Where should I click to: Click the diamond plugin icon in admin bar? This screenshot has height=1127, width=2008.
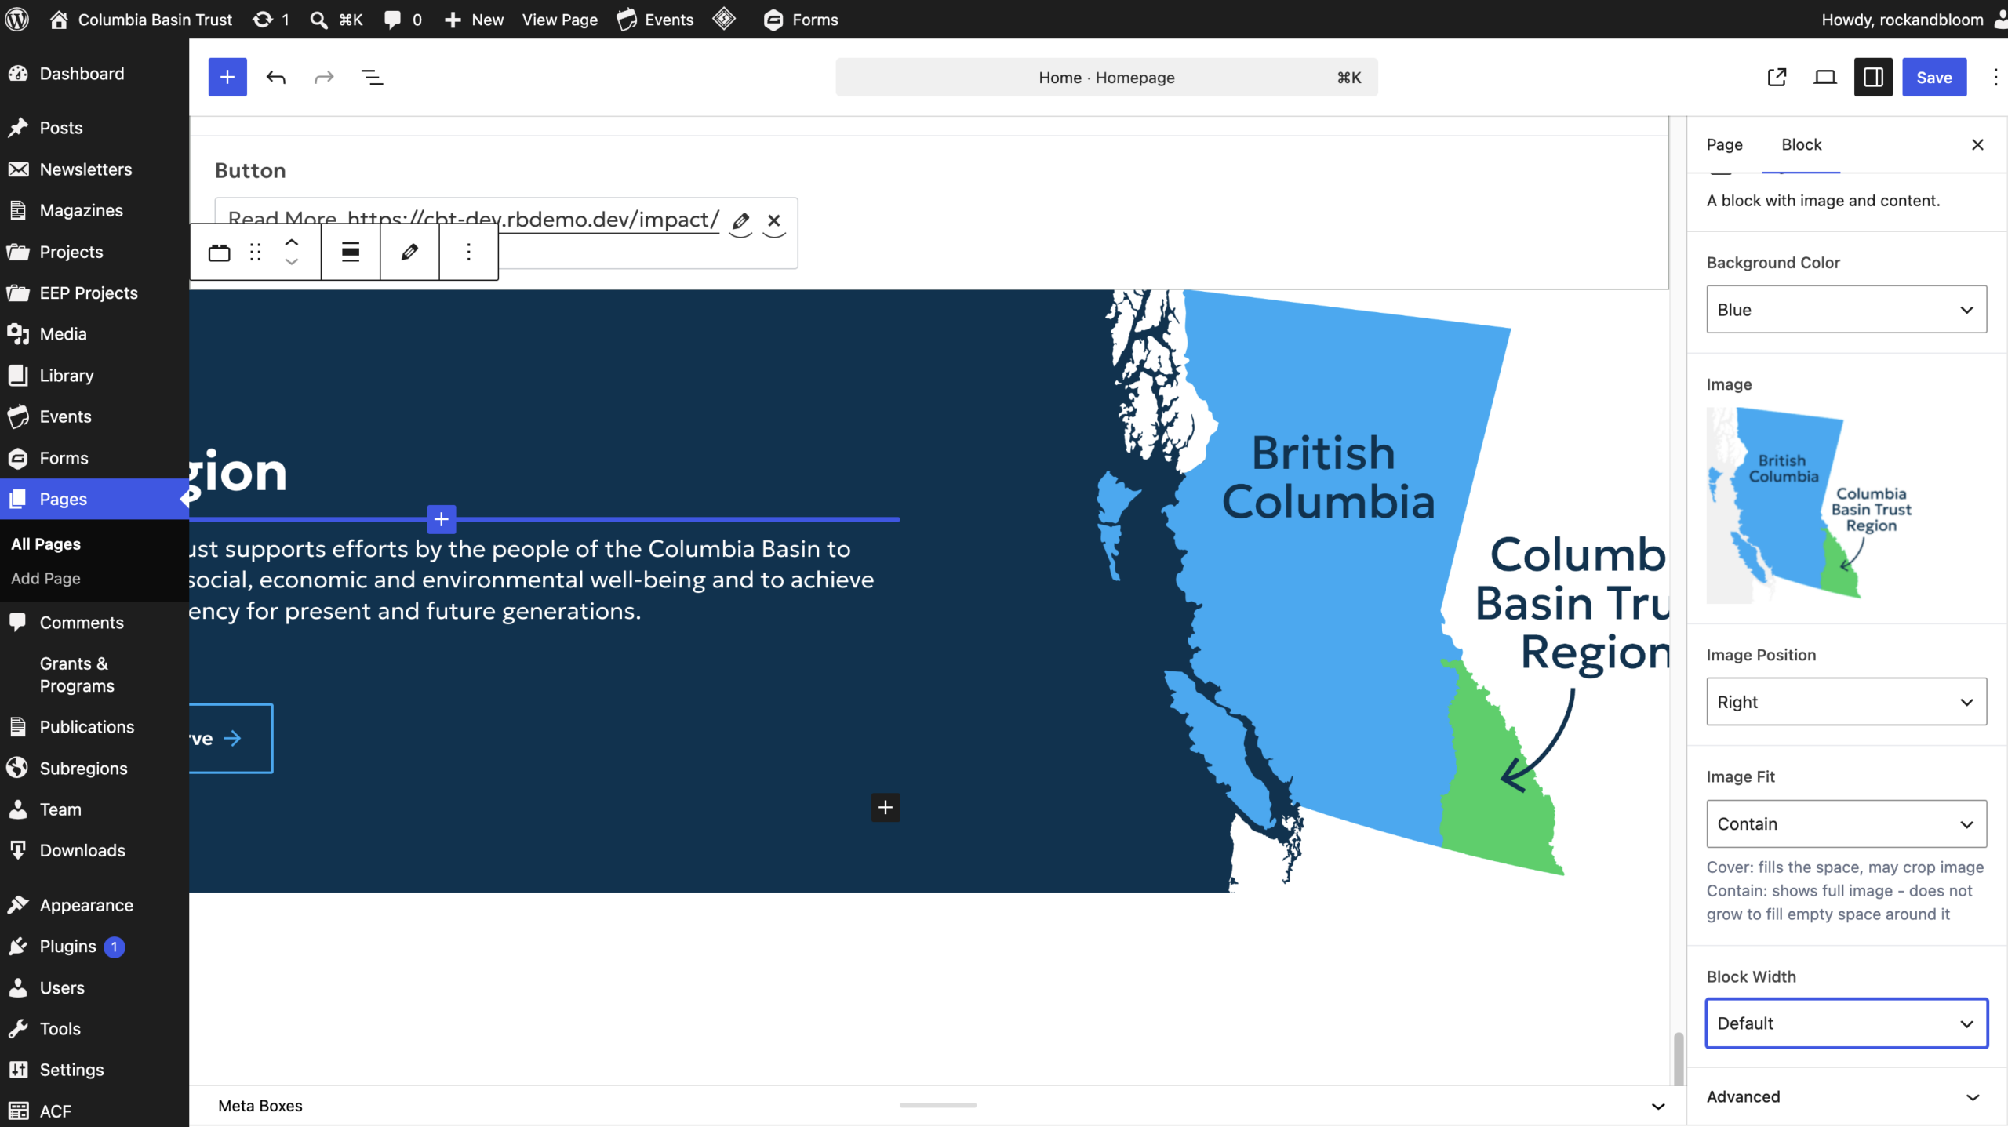(x=724, y=19)
